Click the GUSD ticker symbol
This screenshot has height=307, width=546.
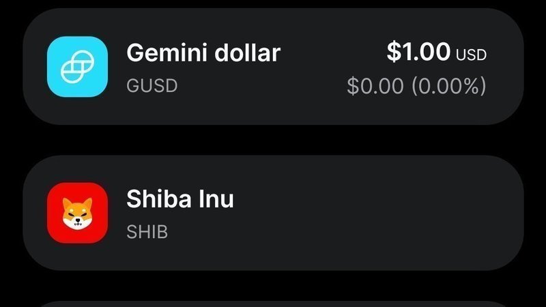pos(152,86)
